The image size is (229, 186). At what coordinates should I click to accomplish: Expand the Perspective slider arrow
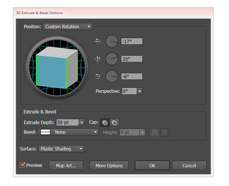(140, 91)
